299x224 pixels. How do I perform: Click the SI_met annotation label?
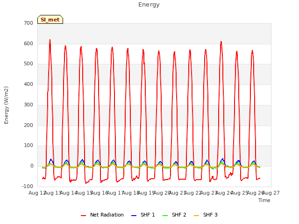[x=50, y=20]
